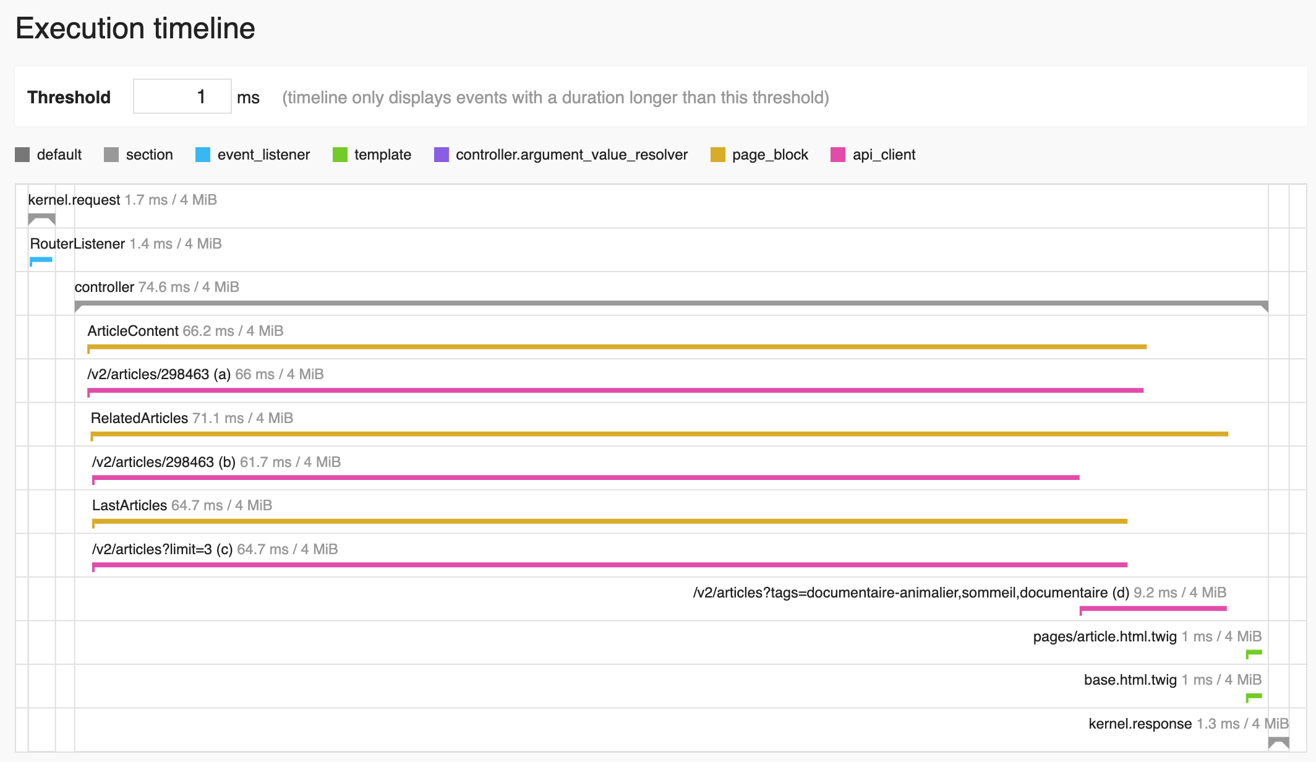The height and width of the screenshot is (762, 1316).
Task: Click the kernel.request event label
Action: [122, 200]
